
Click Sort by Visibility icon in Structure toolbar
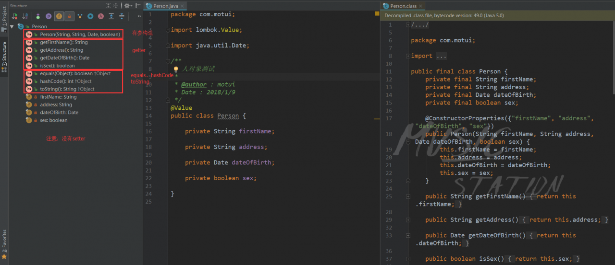pyautogui.click(x=14, y=16)
